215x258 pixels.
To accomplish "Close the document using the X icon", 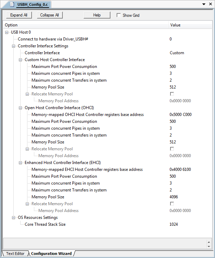I will point(211,4).
